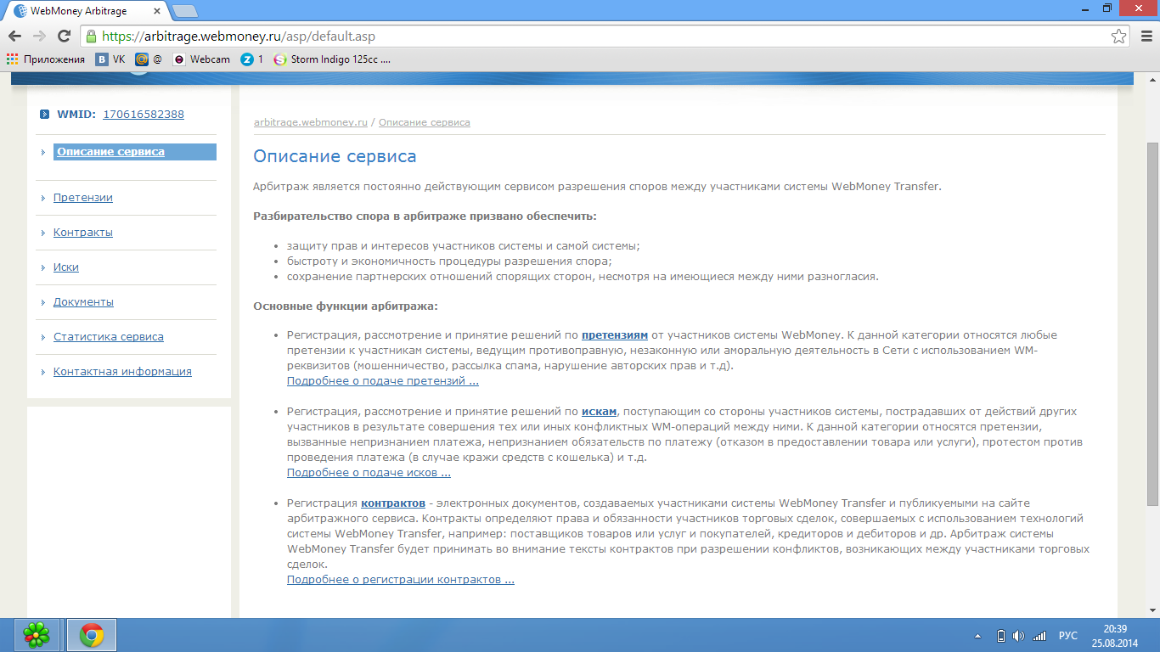This screenshot has height=652, width=1160.
Task: Open Подробнее о подаче исков link
Action: coord(369,473)
